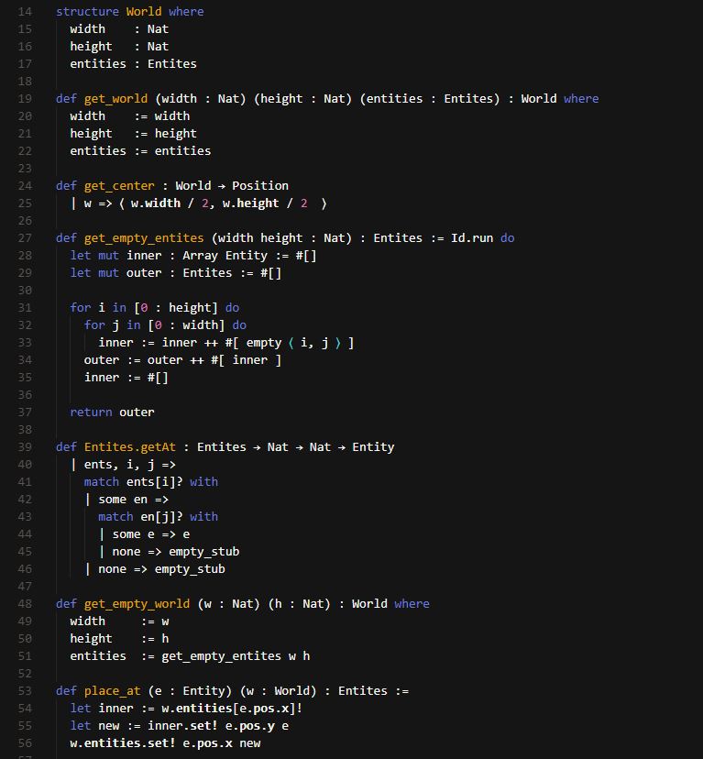The image size is (703, 759).
Task: Click 'outer := outer ++' on line 34
Action: click(x=144, y=360)
